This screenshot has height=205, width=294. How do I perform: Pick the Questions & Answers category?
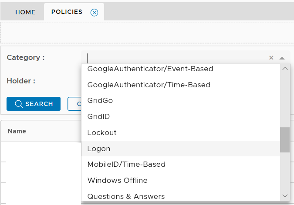[x=126, y=196]
